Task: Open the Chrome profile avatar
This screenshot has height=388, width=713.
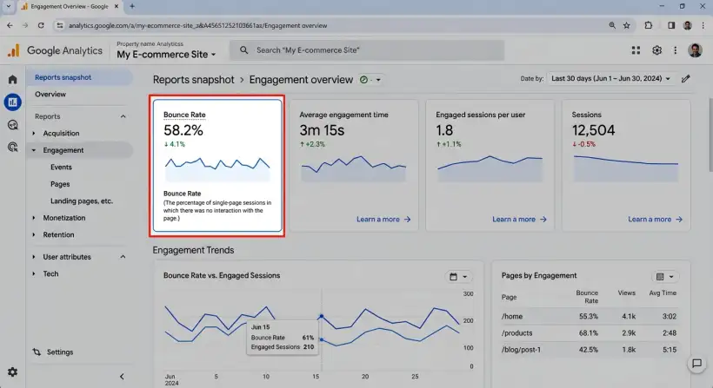Action: pos(688,25)
